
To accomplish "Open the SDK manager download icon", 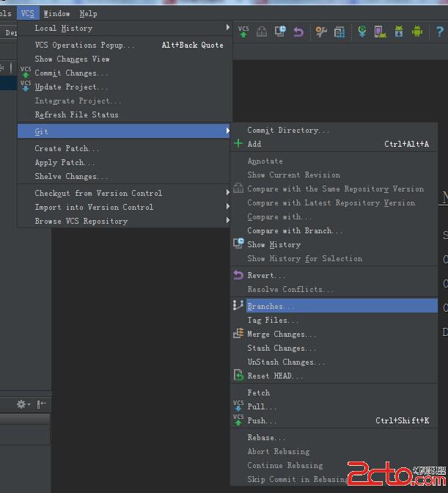I will (399, 32).
